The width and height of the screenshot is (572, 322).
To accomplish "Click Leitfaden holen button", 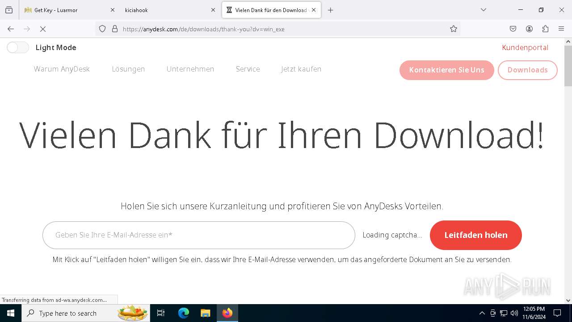I will pyautogui.click(x=476, y=235).
